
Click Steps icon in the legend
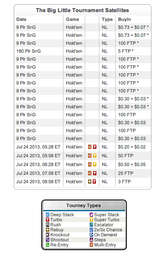[91, 240]
